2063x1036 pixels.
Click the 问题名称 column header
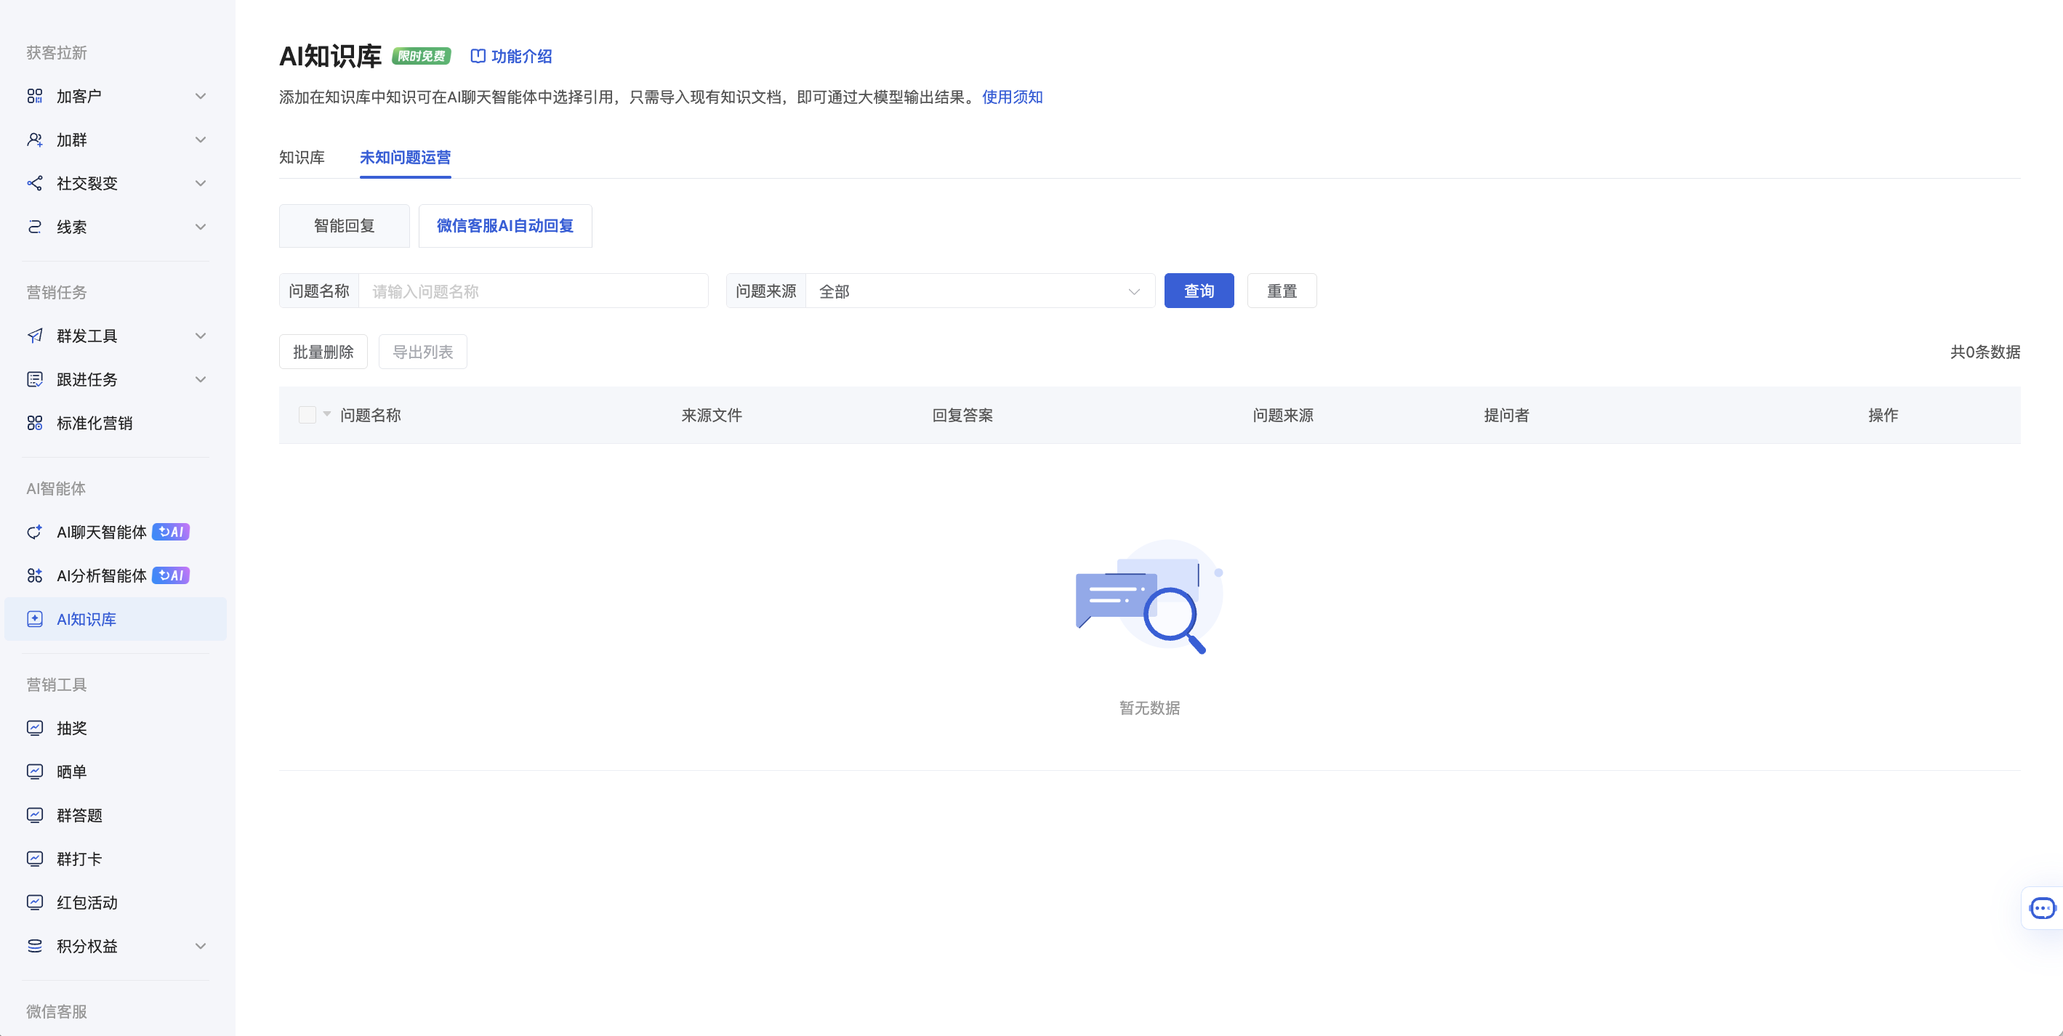pos(371,415)
